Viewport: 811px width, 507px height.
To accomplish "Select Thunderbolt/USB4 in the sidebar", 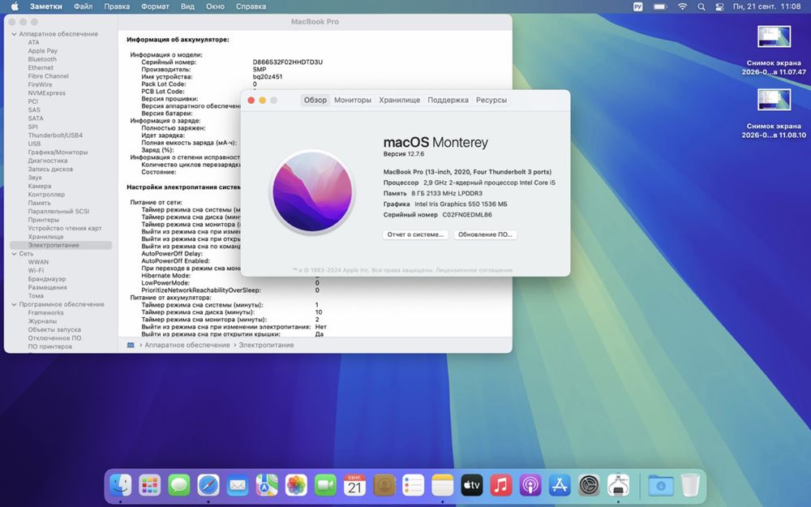I will click(55, 135).
